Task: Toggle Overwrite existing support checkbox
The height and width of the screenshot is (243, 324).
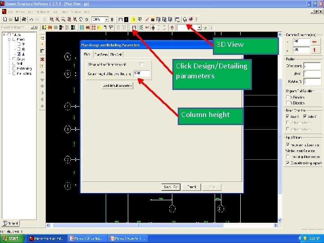Action: (288, 163)
